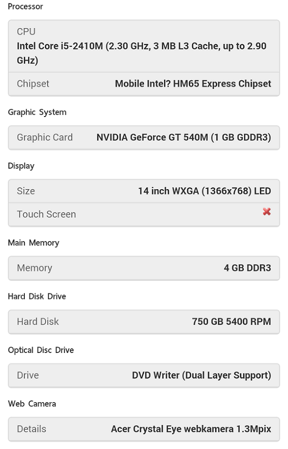This screenshot has height=449, width=288.
Task: Click the Hard Disk Drive section heading
Action: point(37,297)
